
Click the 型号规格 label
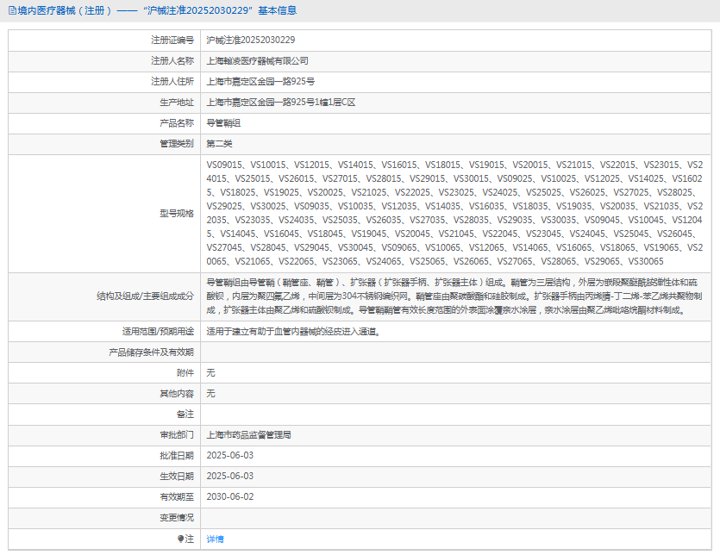tap(177, 213)
